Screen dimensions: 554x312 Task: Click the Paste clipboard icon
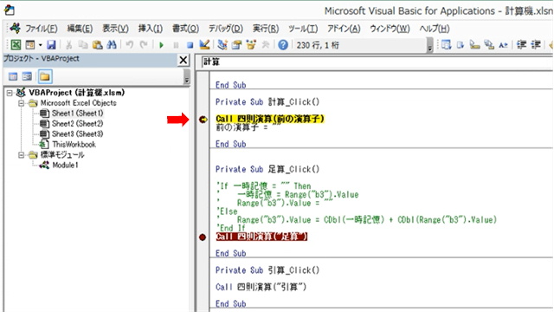(x=97, y=45)
